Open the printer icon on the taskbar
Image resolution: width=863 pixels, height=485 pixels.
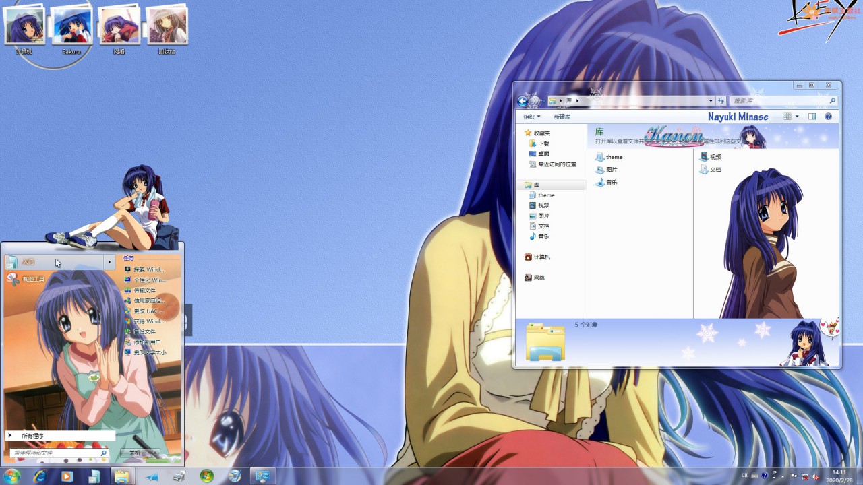point(179,476)
